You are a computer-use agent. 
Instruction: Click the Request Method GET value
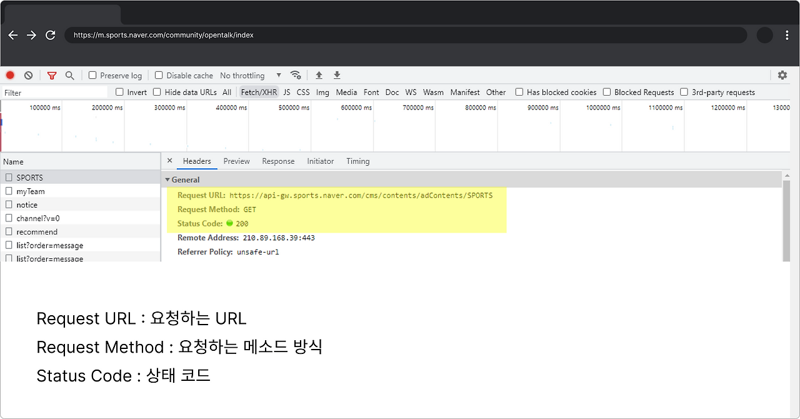250,209
